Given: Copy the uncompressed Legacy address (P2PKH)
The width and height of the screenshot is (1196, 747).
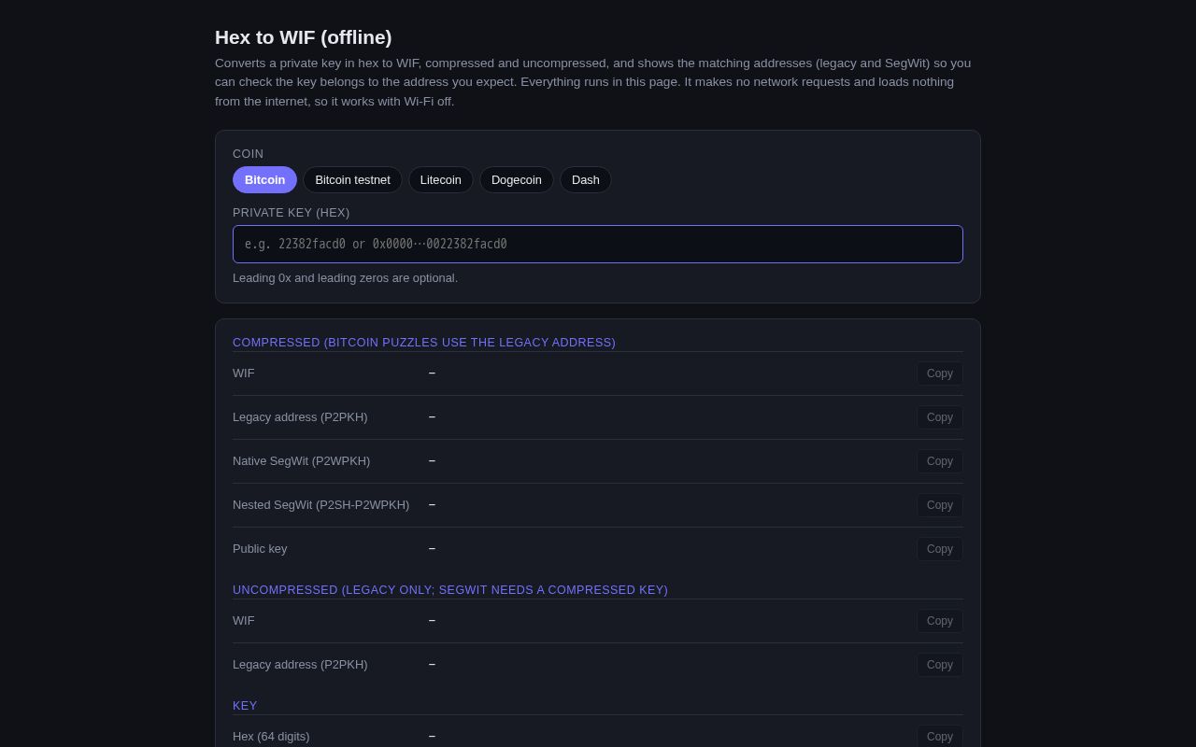Looking at the screenshot, I should (x=940, y=665).
